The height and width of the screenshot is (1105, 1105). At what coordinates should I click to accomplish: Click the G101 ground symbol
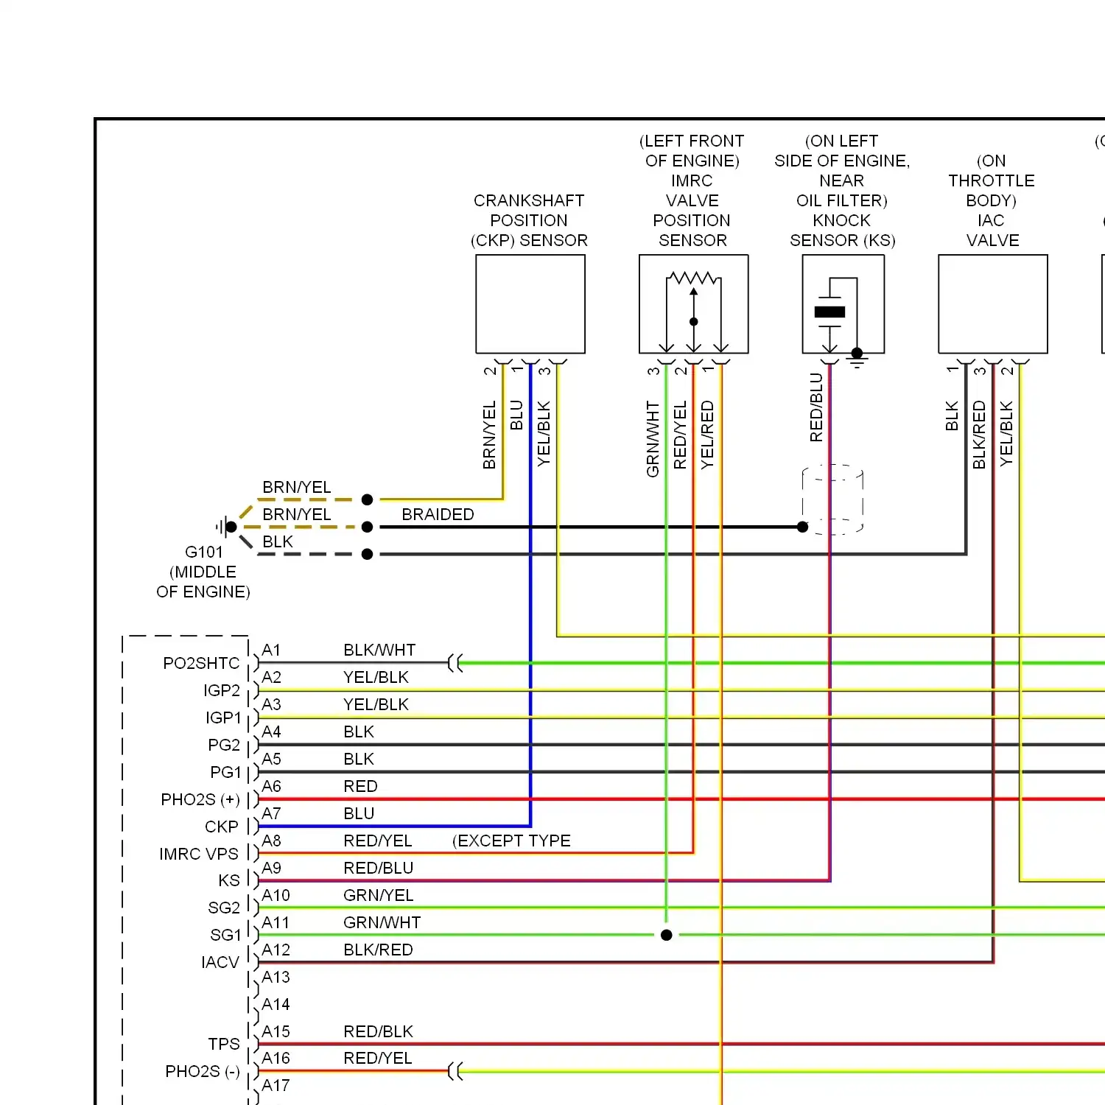pyautogui.click(x=226, y=527)
